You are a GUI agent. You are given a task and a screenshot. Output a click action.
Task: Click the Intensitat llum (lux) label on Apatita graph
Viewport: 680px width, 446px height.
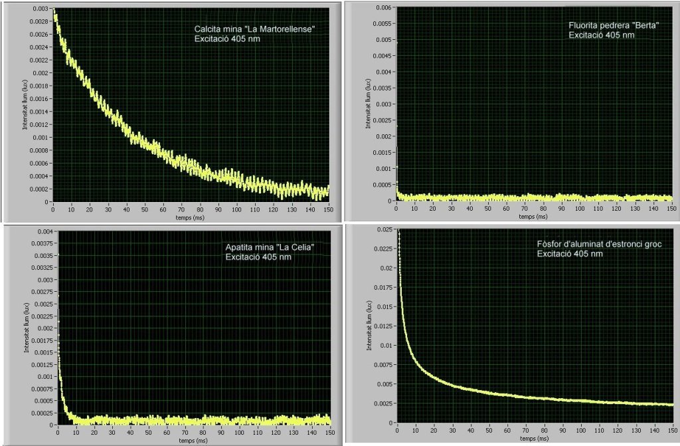pyautogui.click(x=27, y=326)
